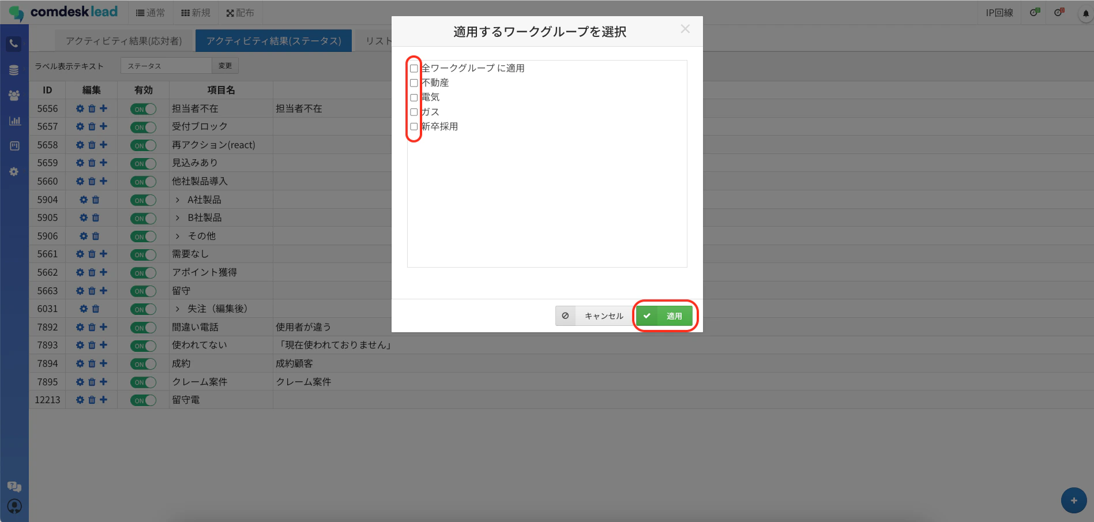Open the users group icon in sidebar
The image size is (1094, 522).
[x=14, y=96]
